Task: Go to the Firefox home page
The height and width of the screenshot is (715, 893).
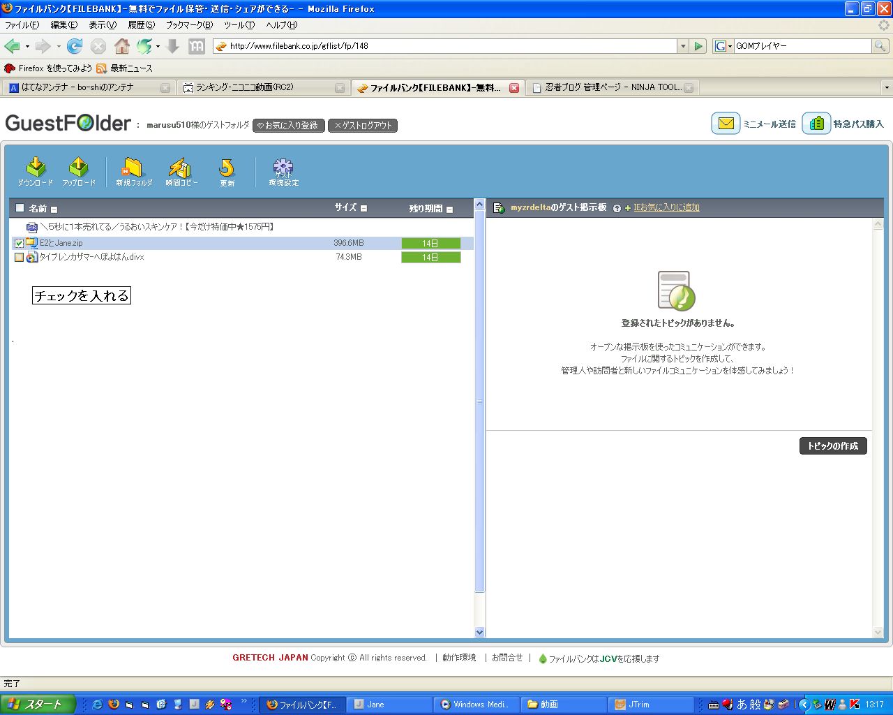Action: point(122,46)
